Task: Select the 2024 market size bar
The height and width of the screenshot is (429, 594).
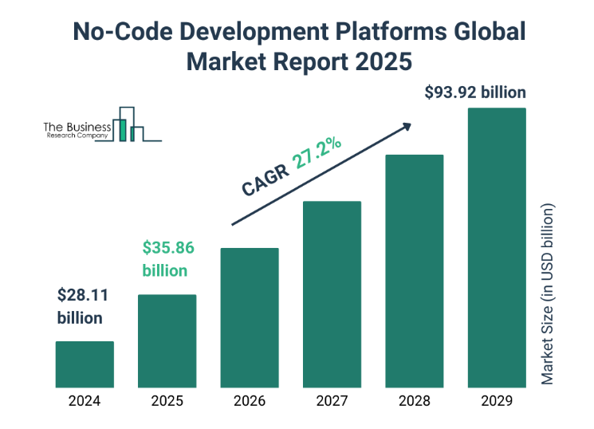Action: [x=85, y=364]
